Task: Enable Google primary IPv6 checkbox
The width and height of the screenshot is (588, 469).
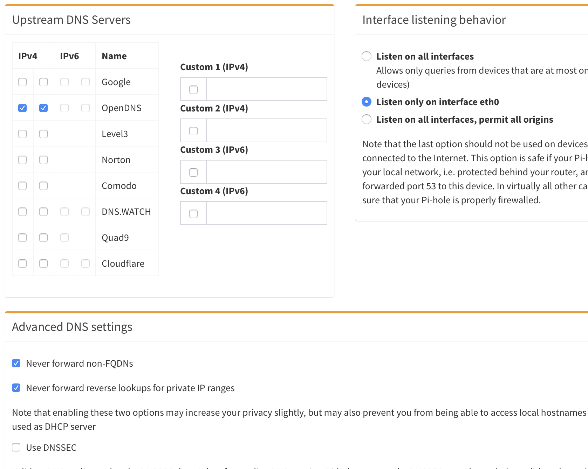Action: [x=64, y=82]
